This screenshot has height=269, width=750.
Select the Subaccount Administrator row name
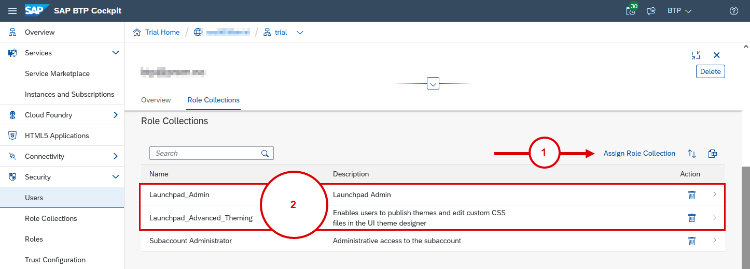[190, 241]
